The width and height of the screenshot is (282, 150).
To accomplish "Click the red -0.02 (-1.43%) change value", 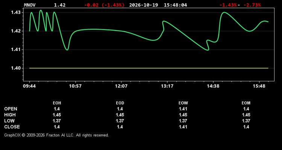I will click(x=104, y=5).
